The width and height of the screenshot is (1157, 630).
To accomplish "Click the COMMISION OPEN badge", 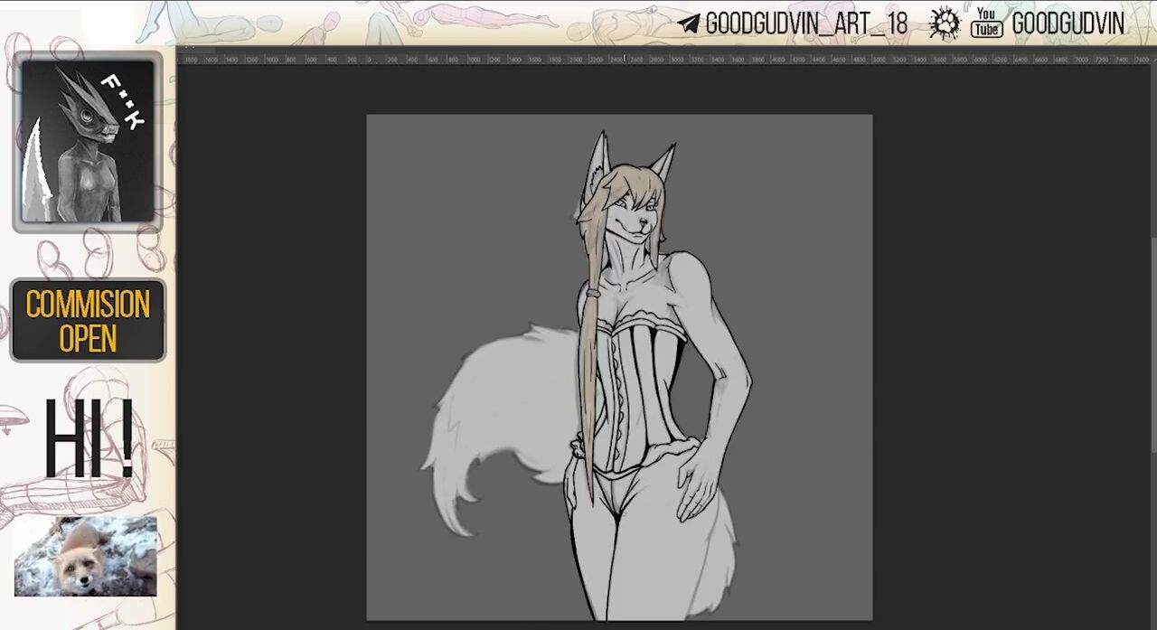I will 88,321.
